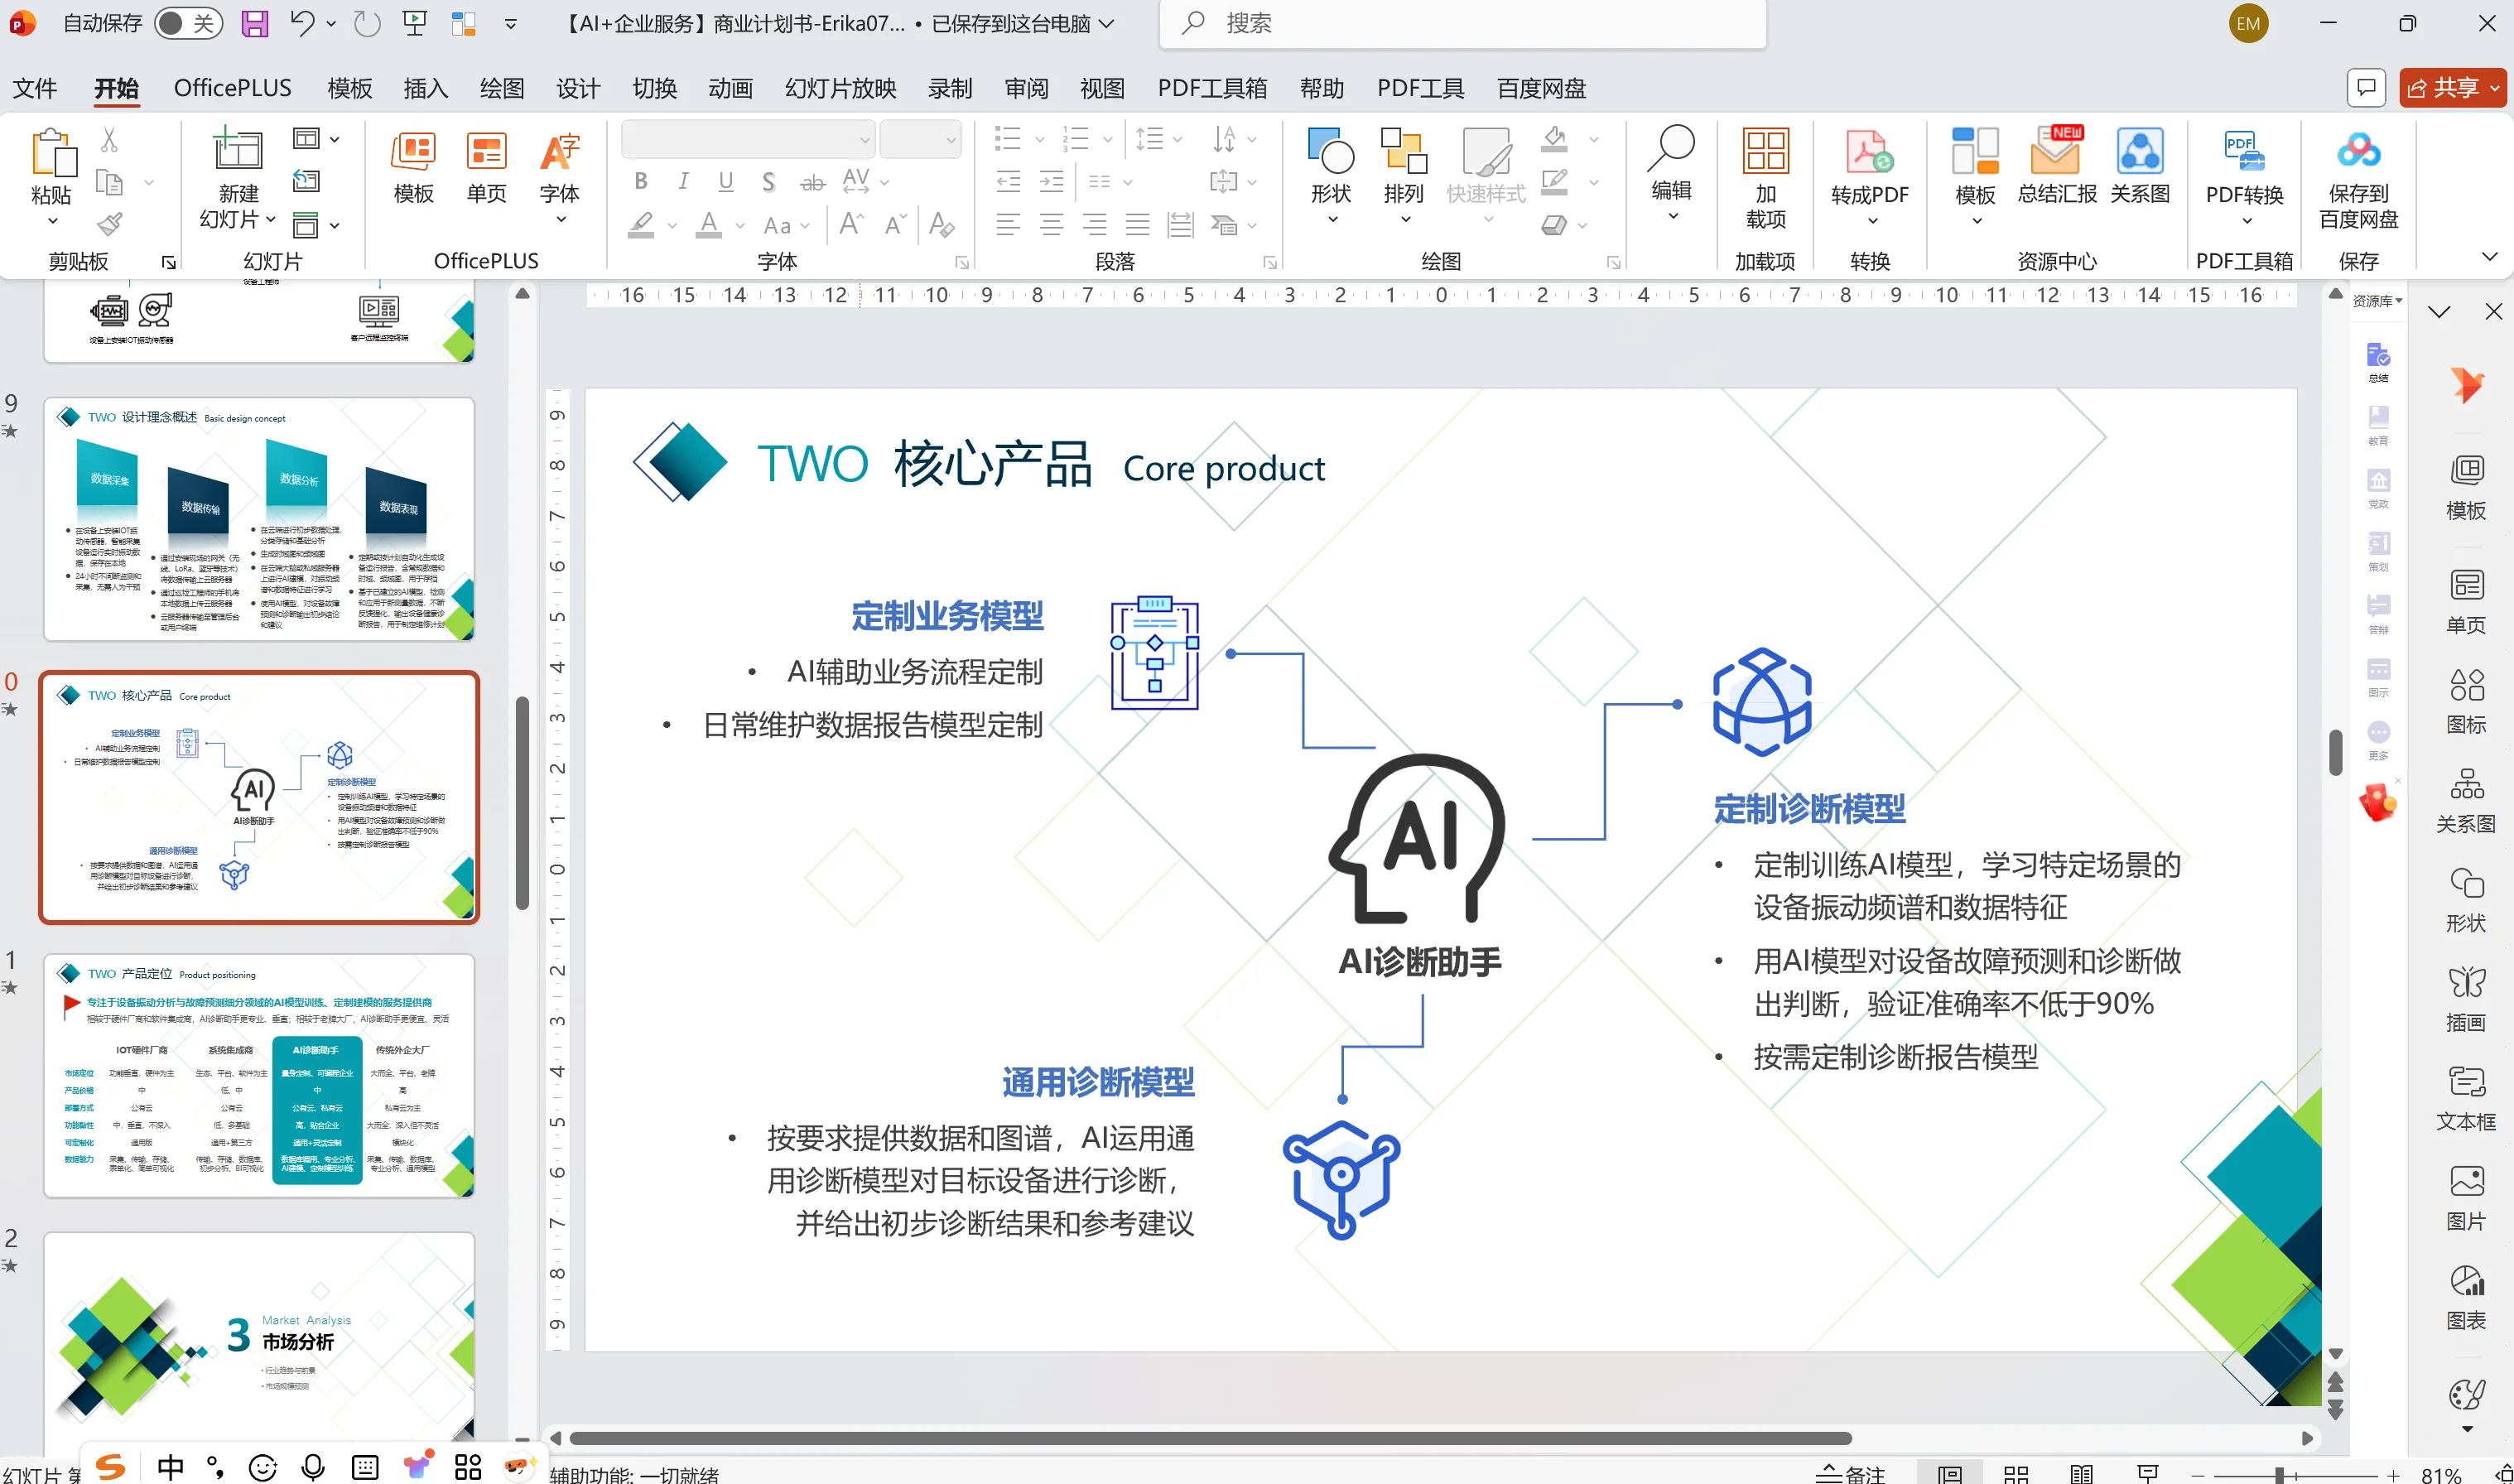
Task: Click the 备注 notes button in status bar
Action: coord(1850,1473)
